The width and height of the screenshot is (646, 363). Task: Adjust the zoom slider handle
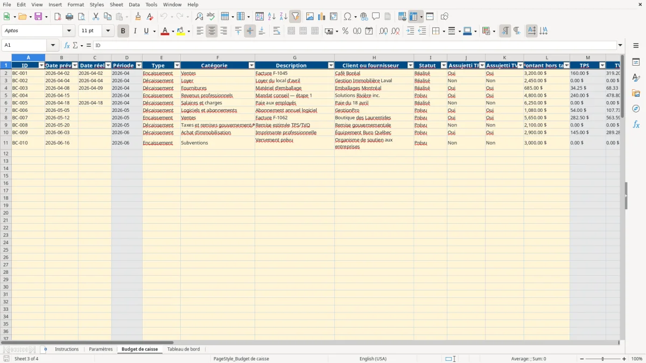coord(603,359)
